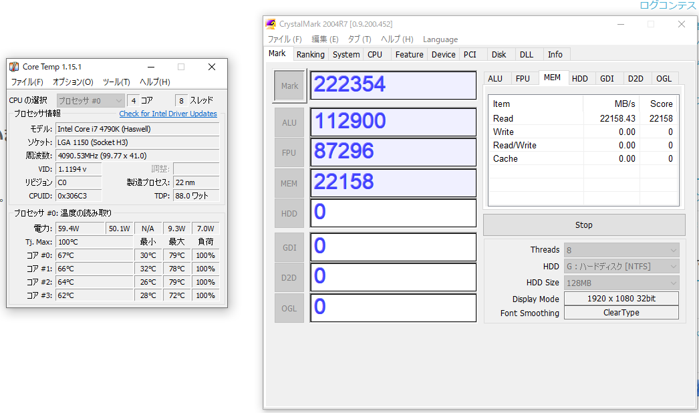
Task: Click the MB/s column header
Action: click(x=611, y=104)
